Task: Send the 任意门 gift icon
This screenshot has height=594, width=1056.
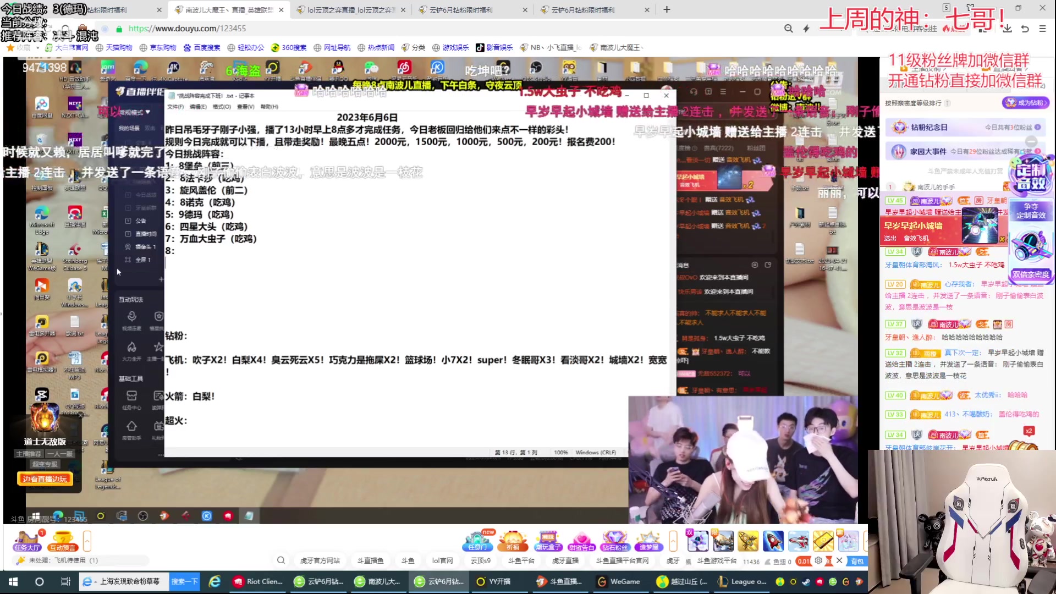Action: (x=477, y=541)
